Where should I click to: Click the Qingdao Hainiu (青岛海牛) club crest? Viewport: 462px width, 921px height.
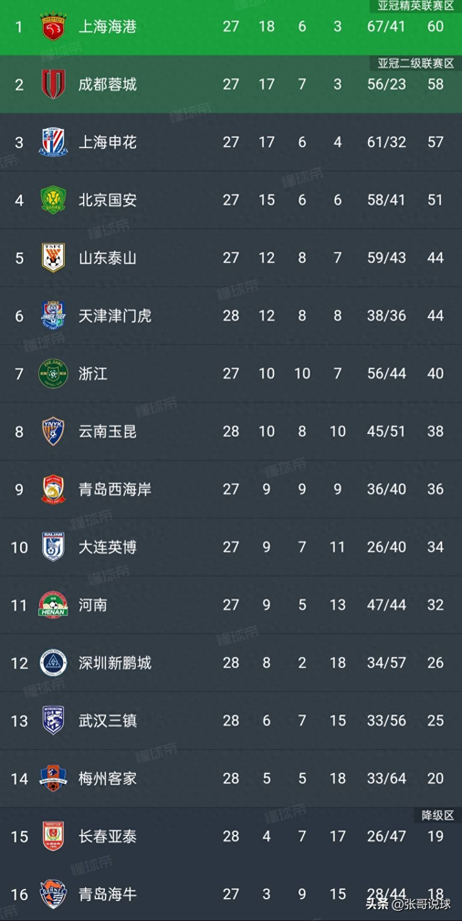[53, 894]
